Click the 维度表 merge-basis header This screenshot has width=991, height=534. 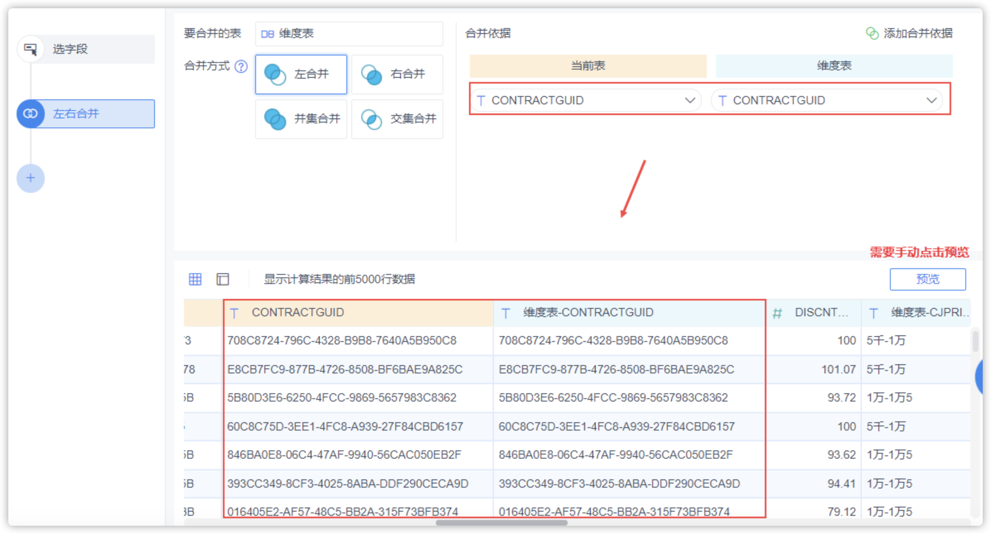[834, 66]
